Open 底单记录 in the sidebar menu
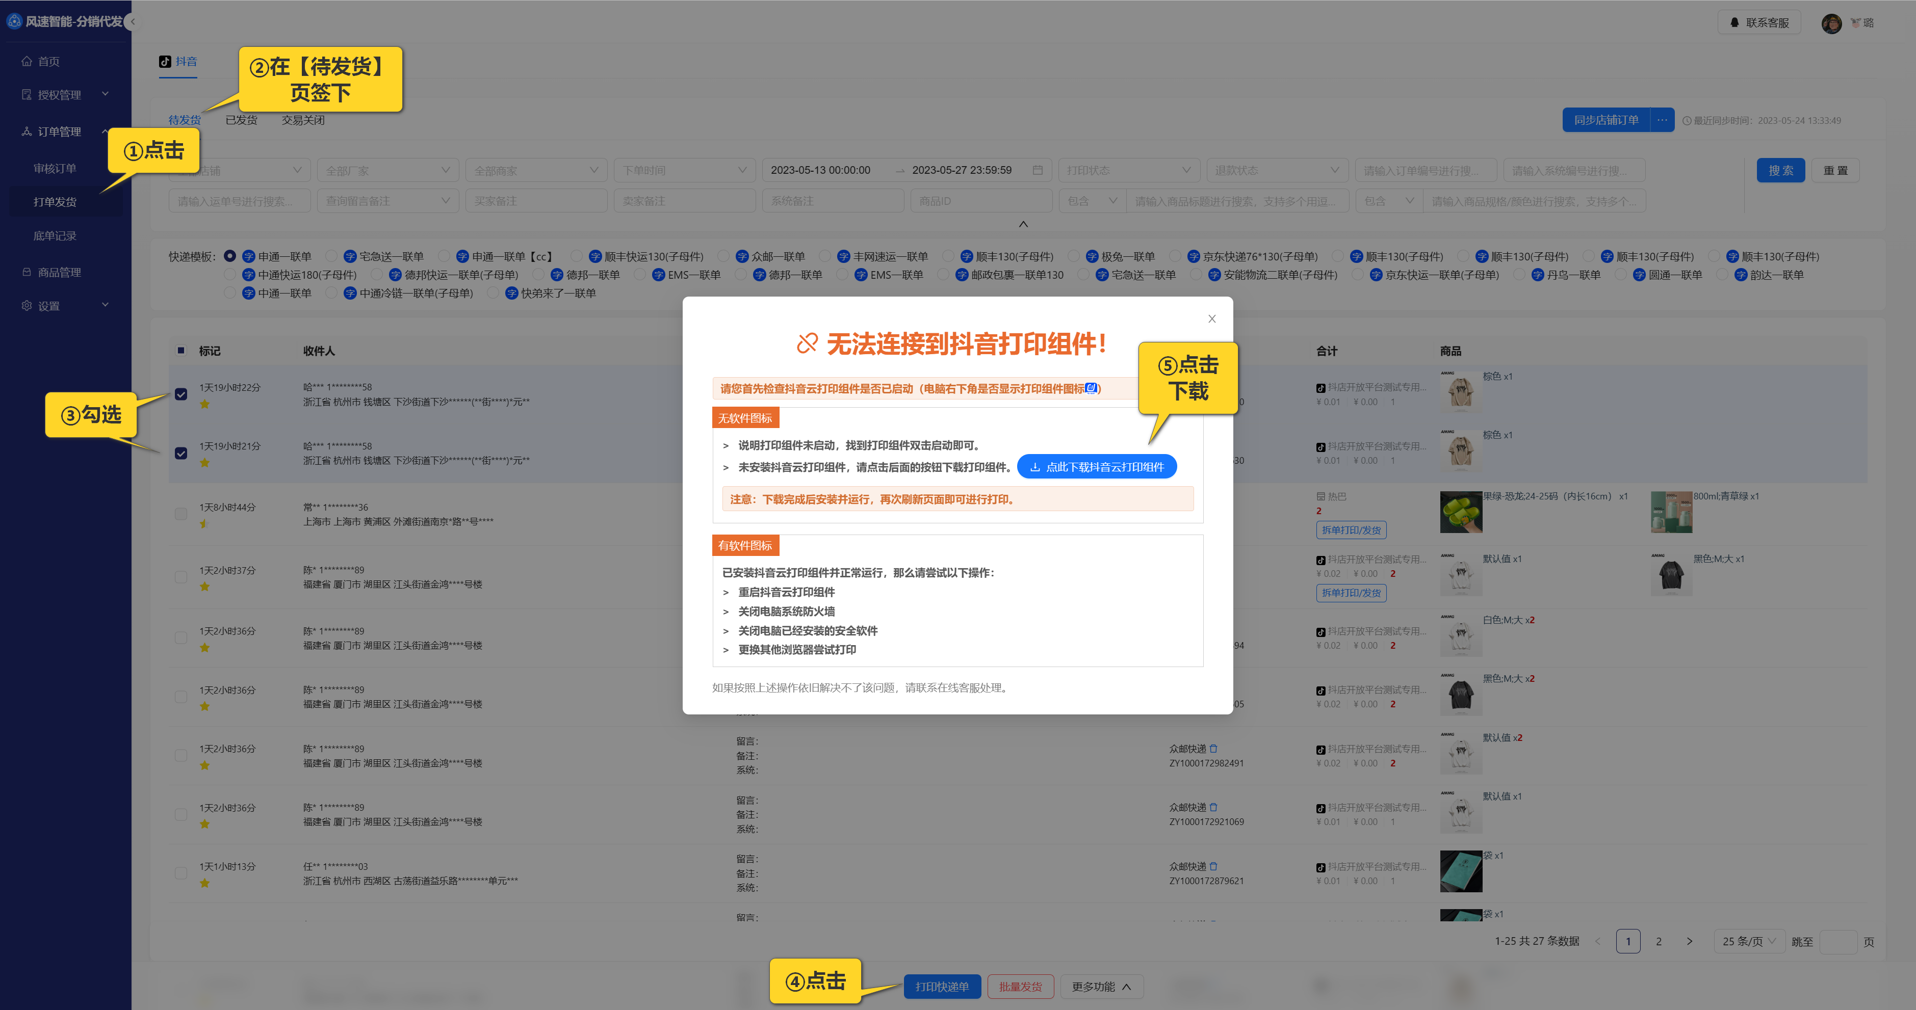Screen dimensions: 1916x1010 55,235
